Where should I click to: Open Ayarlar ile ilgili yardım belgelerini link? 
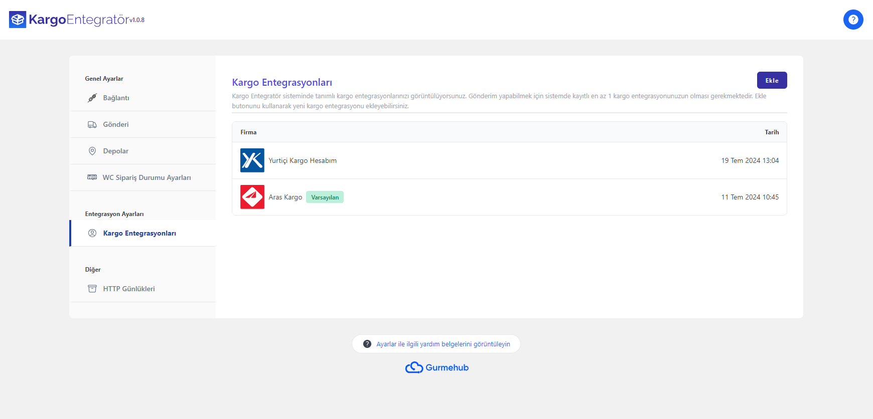(443, 344)
